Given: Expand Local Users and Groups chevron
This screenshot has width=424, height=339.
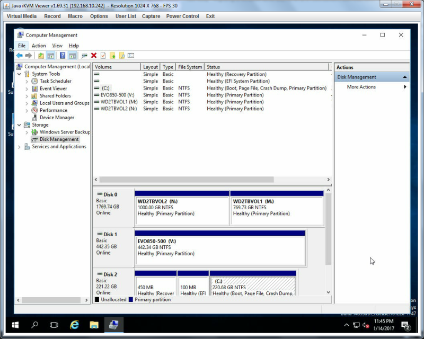Looking at the screenshot, I should (27, 103).
